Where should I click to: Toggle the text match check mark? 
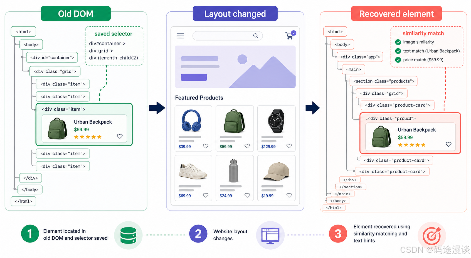coord(398,51)
